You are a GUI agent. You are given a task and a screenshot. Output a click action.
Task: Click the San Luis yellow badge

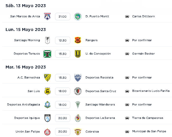click(47, 91)
